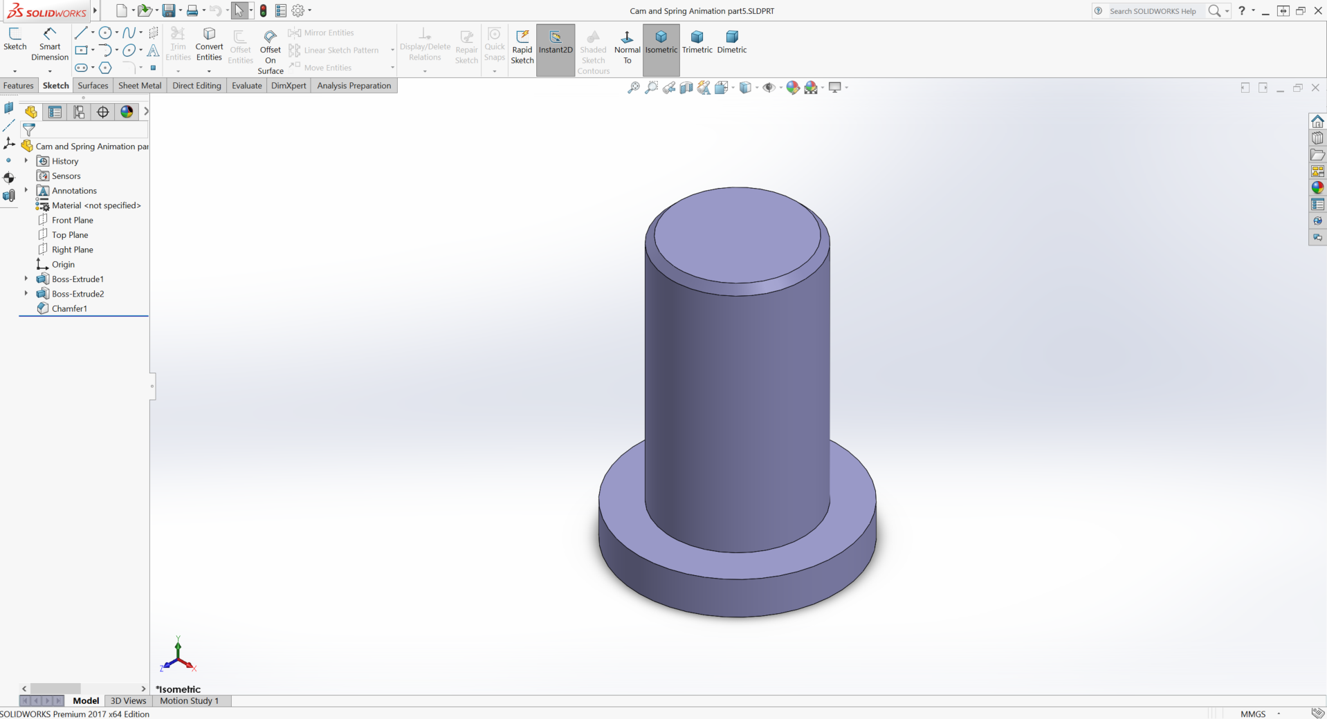This screenshot has height=719, width=1327.
Task: Open the Appearances task pane icon
Action: pos(1317,188)
